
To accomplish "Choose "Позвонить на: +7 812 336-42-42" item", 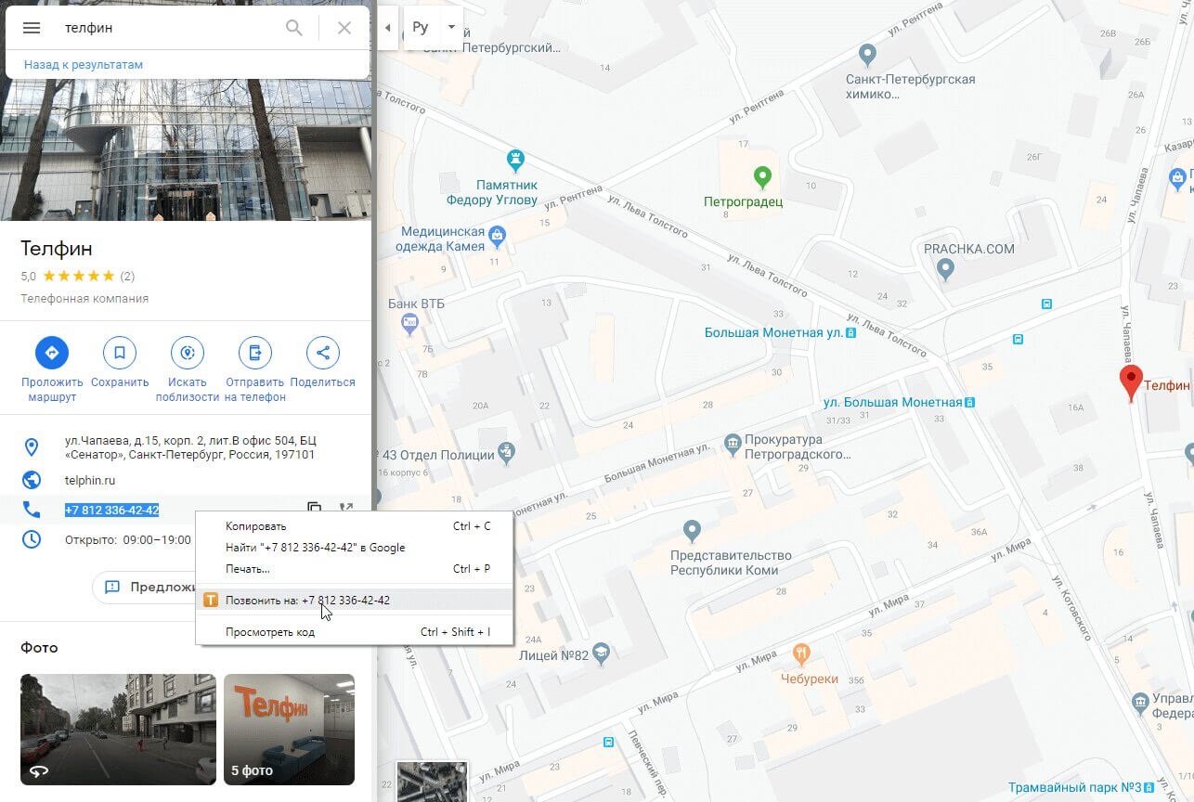I will point(353,601).
